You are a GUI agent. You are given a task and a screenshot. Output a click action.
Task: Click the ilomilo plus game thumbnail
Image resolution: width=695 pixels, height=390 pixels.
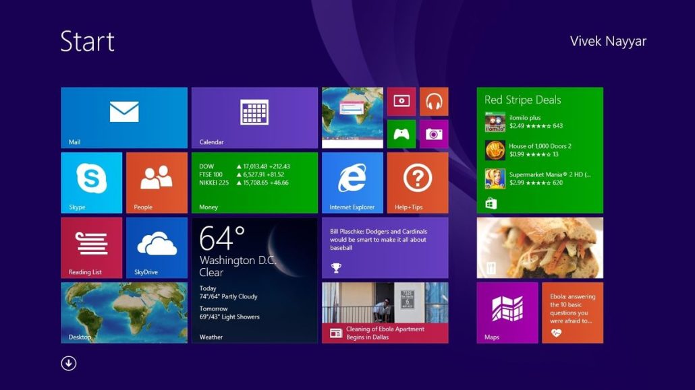tap(495, 122)
